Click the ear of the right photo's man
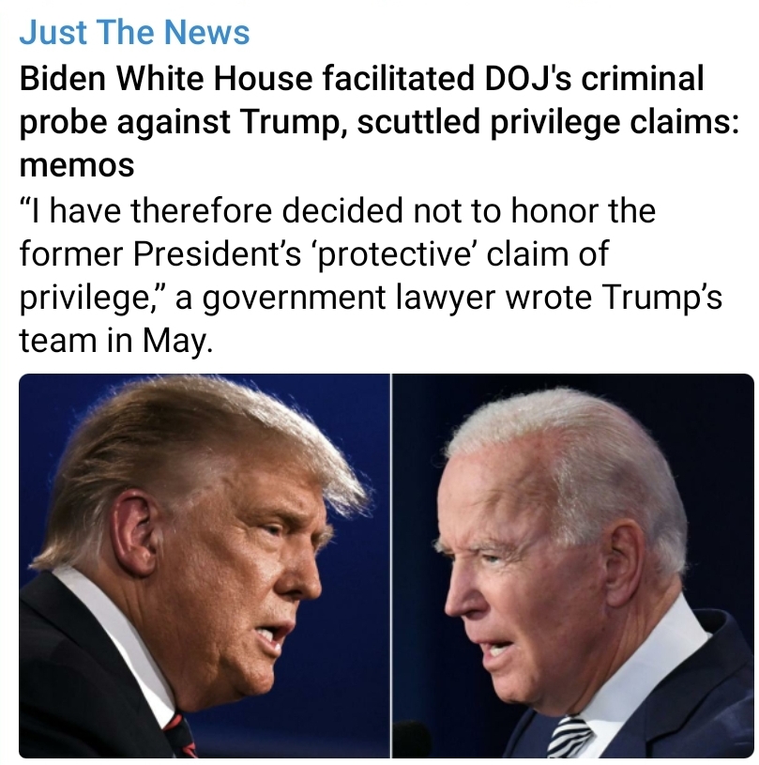The image size is (759, 765). (x=626, y=558)
